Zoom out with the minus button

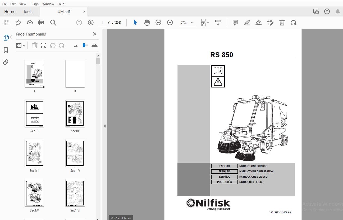coord(158,23)
